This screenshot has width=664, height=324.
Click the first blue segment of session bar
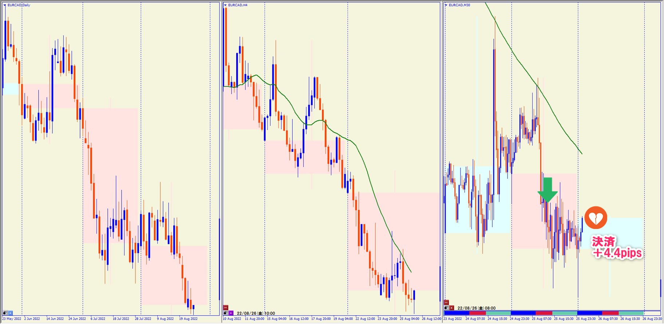click(456, 313)
